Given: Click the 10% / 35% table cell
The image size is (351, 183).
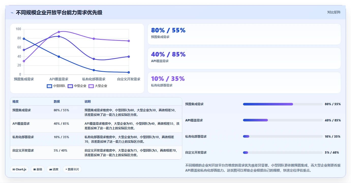Looking at the screenshot, I should click(x=61, y=137).
